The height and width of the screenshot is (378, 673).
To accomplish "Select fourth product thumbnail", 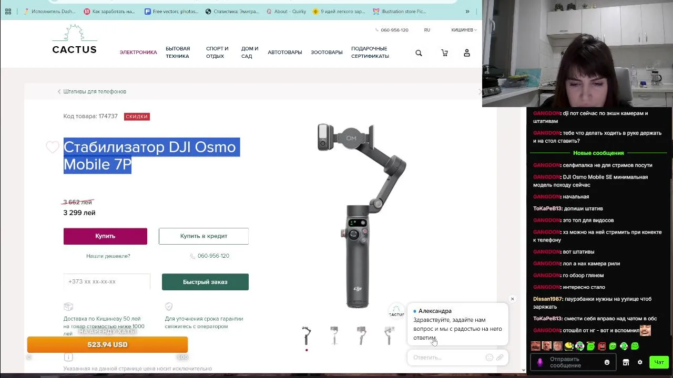I will 389,335.
